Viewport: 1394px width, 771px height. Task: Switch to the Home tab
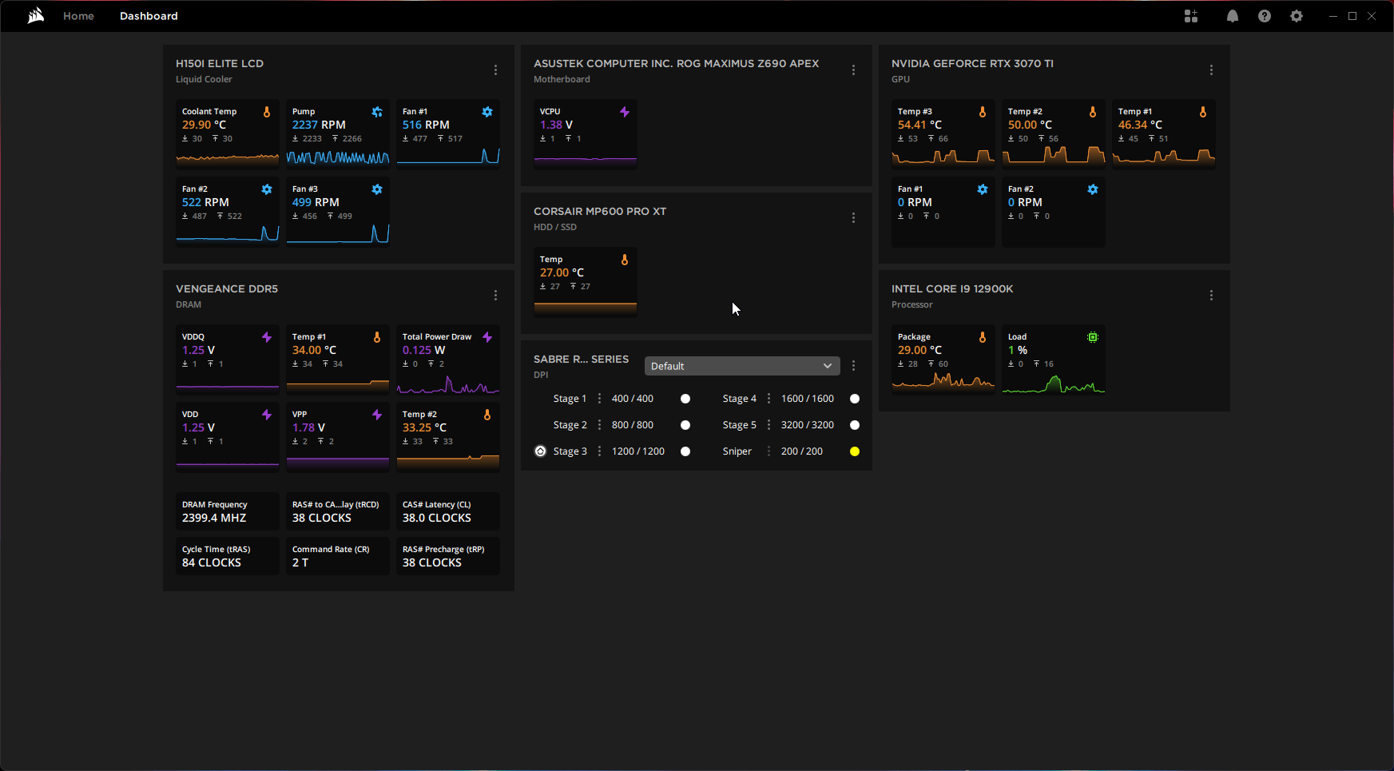pyautogui.click(x=78, y=16)
